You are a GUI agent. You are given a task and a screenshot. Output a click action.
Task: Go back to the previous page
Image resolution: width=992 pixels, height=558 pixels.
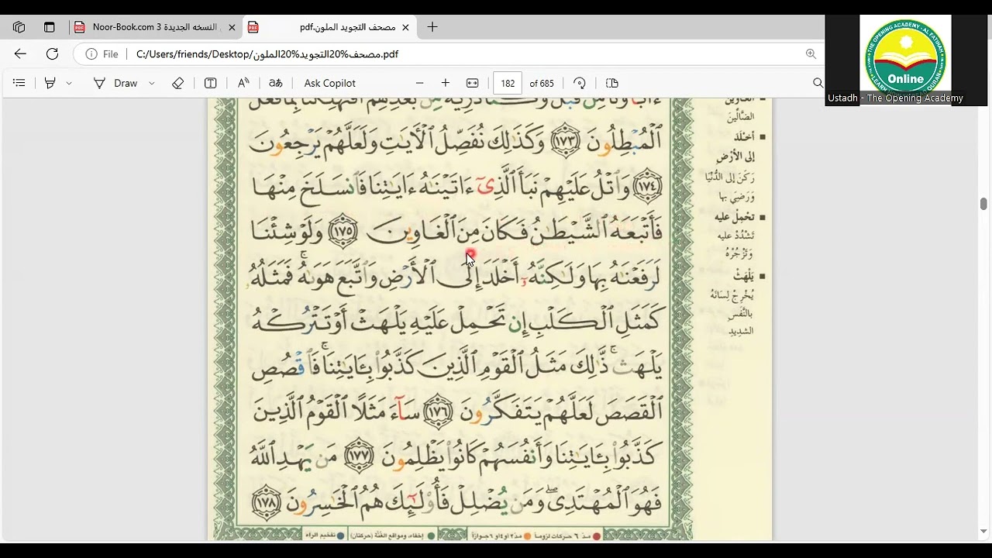pos(20,54)
